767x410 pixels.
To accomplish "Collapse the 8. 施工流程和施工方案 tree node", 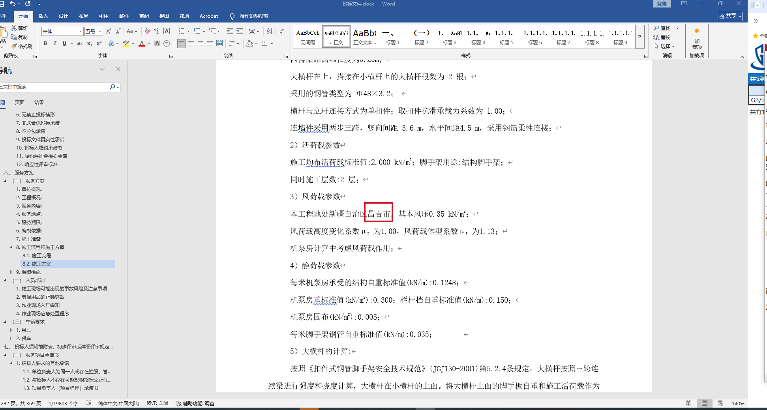I will 11,247.
